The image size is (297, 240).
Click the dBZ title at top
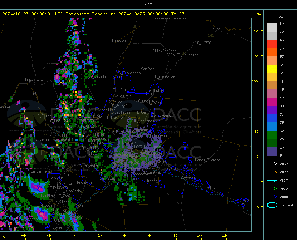pos(148,5)
